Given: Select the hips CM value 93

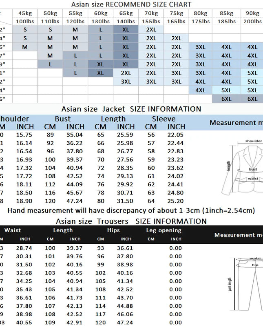Looking at the screenshot, I should (101, 248).
